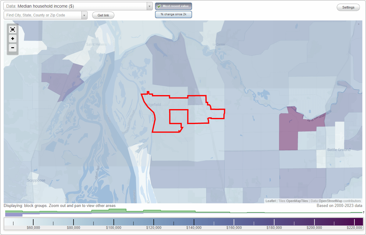Viewport: 366px width, 235px height.
Task: Open the Settings panel
Action: [348, 7]
